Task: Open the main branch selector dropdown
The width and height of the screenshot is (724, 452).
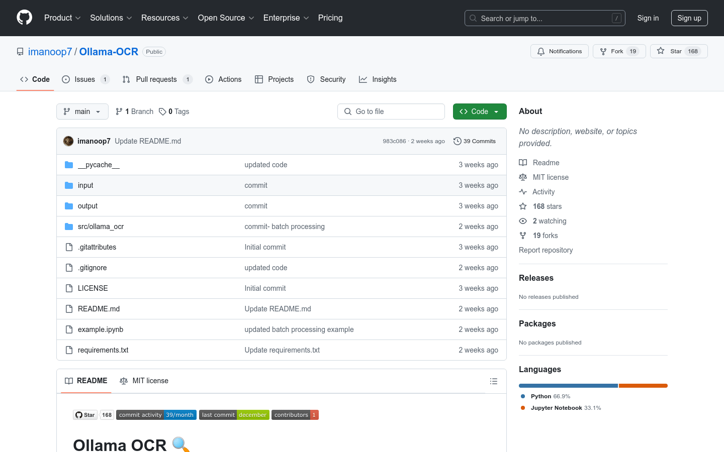Action: tap(82, 111)
